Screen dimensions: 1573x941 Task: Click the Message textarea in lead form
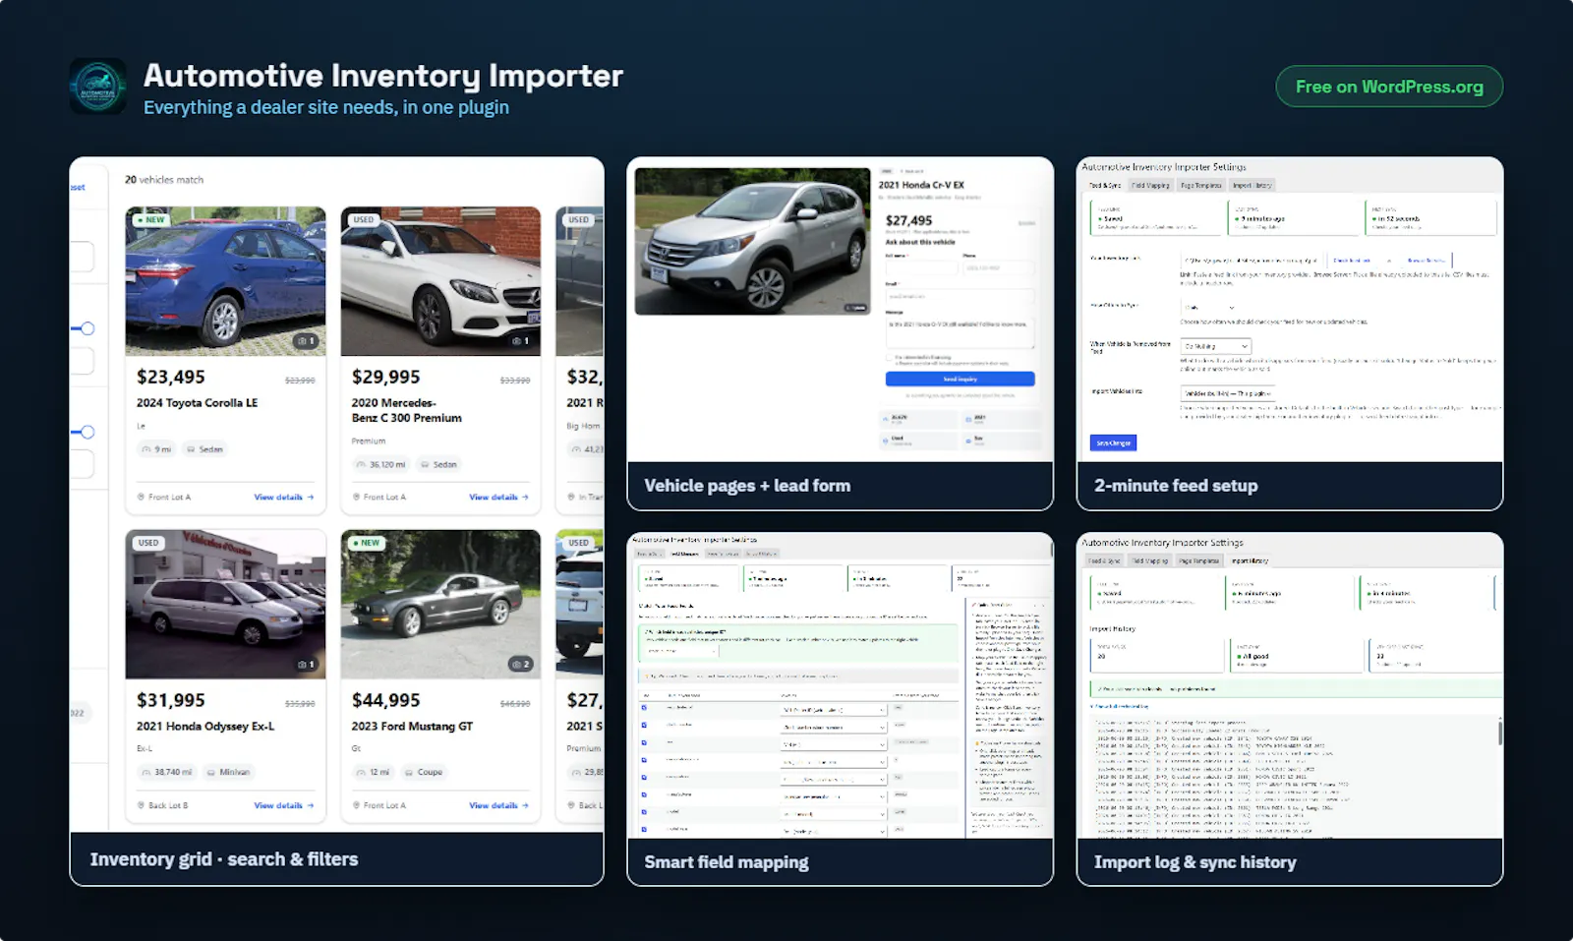pyautogui.click(x=960, y=332)
